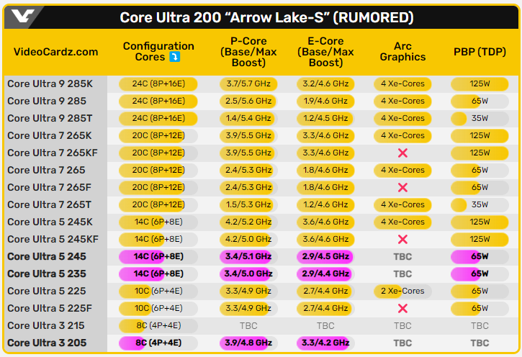Select the Core Ultra 7 265 row label
The width and height of the screenshot is (522, 357).
click(x=46, y=171)
